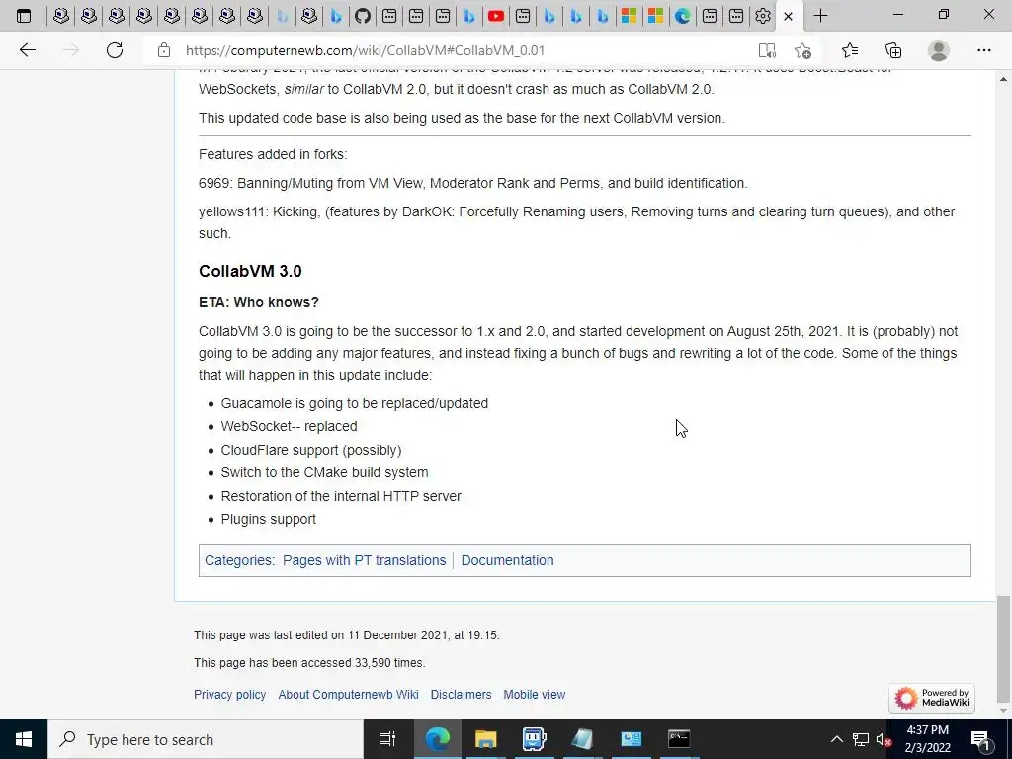Open a new browser tab

(x=820, y=16)
